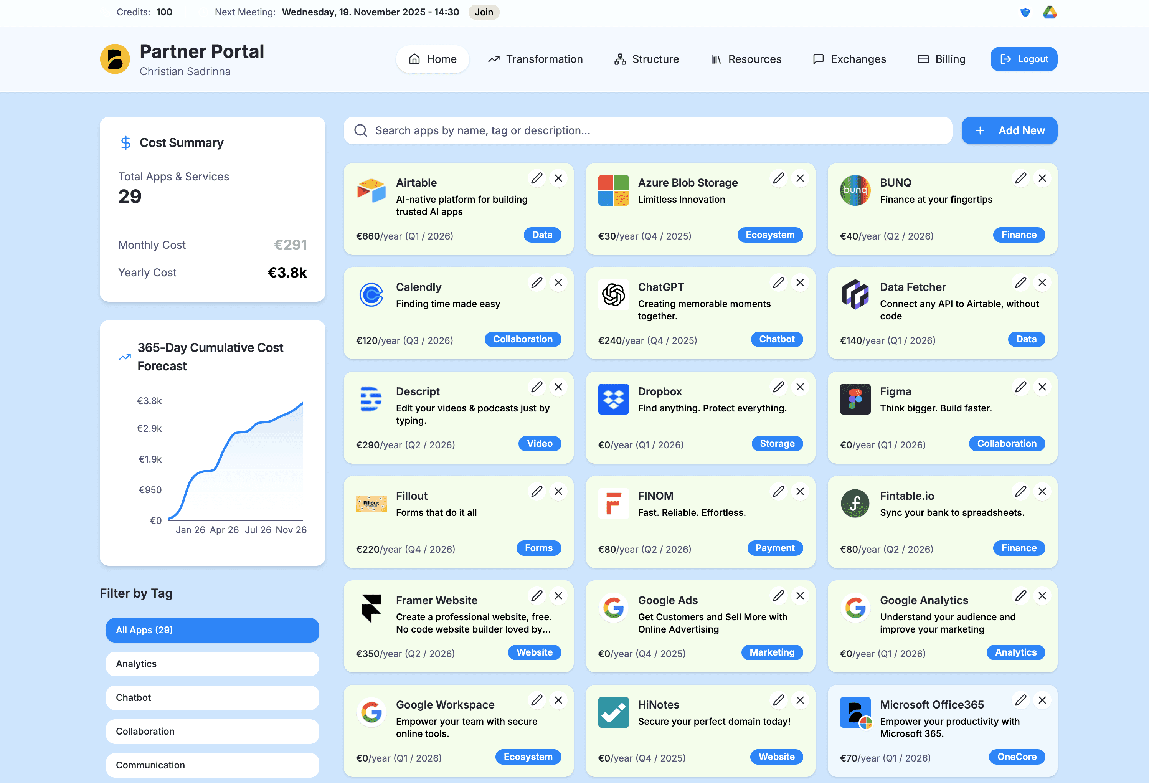Edit the HiNotes app entry

[778, 700]
